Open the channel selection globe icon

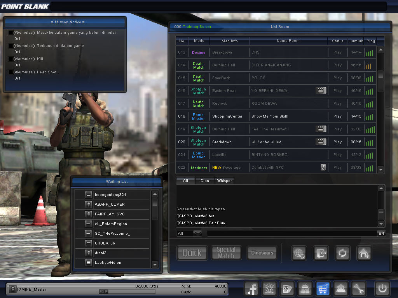[x=299, y=253]
